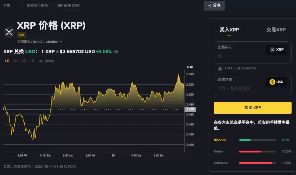Open the XRP currency selector

[276, 50]
